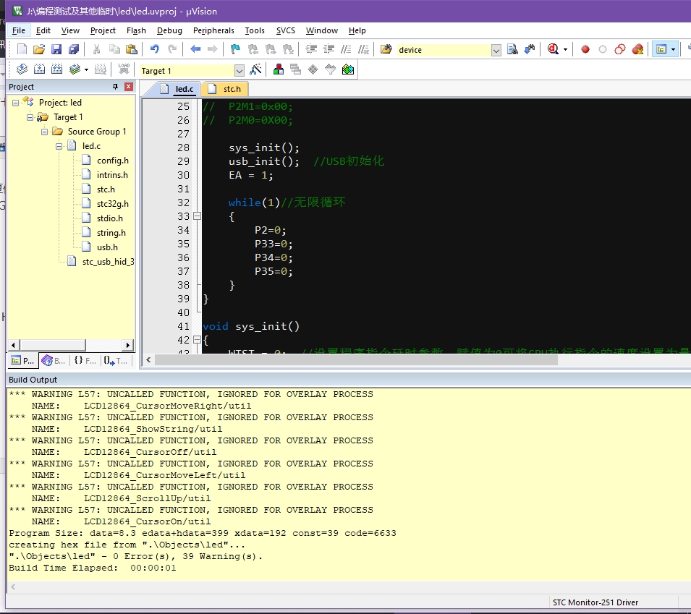Click the 'usb_init();' code line
This screenshot has width=691, height=614.
click(x=263, y=161)
